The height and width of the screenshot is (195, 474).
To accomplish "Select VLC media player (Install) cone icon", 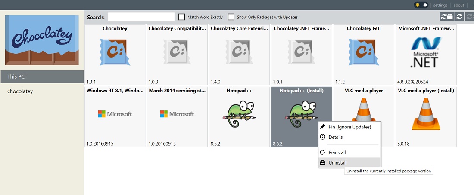I will [426, 114].
